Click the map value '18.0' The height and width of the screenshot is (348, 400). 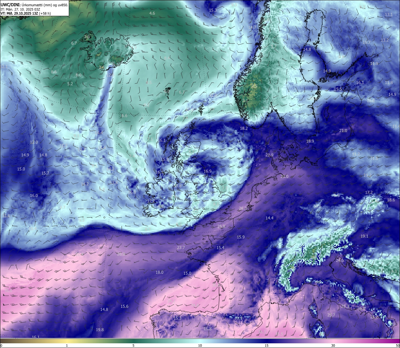[x=159, y=272]
